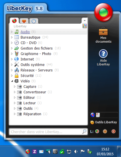Click the Sécurité padlock icon
Image resolution: width=121 pixels, height=157 pixels.
tap(17, 75)
